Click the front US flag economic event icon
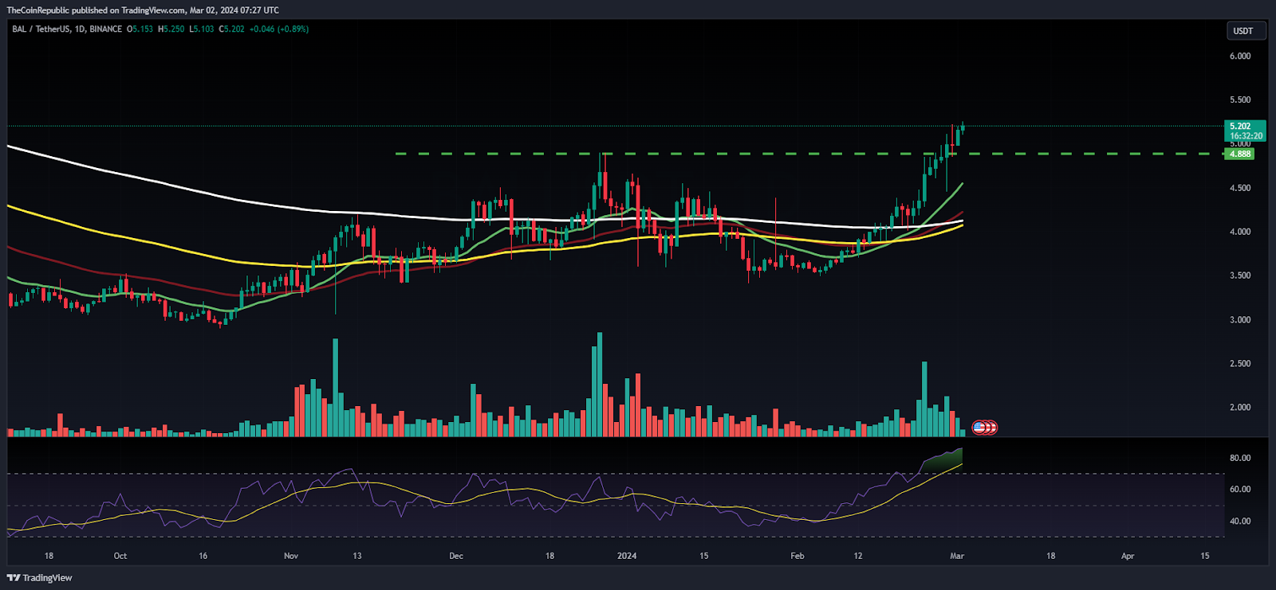This screenshot has width=1276, height=590. (979, 428)
